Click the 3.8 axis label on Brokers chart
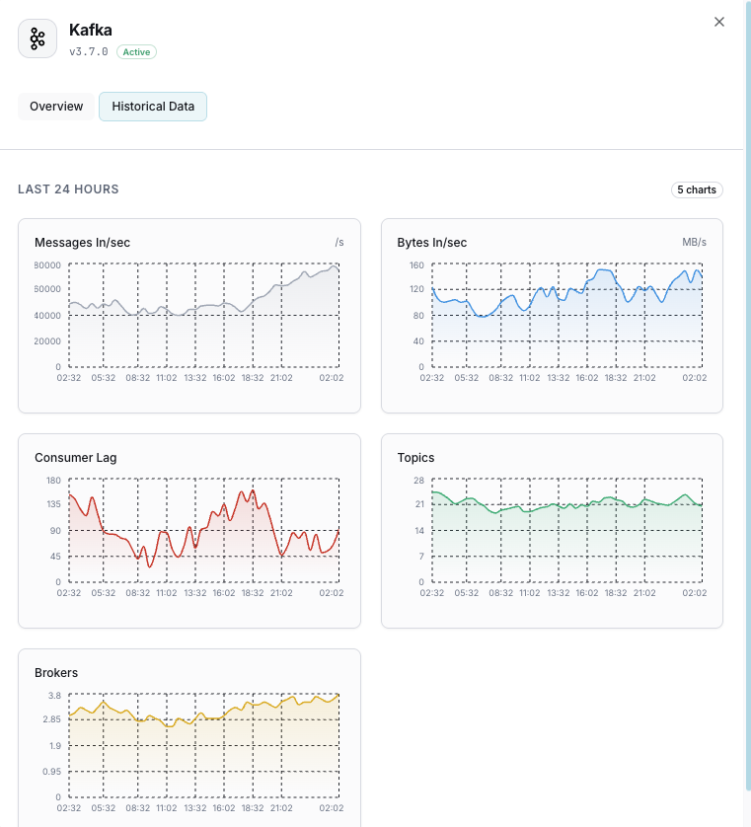This screenshot has height=827, width=751. pyautogui.click(x=56, y=695)
